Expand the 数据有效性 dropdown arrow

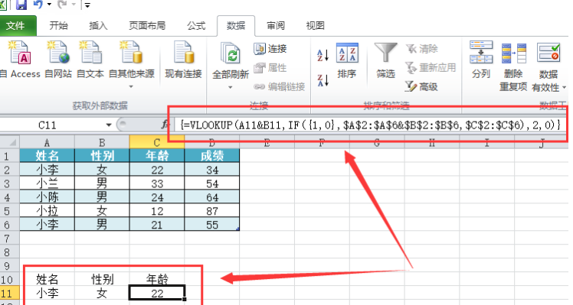(x=565, y=88)
